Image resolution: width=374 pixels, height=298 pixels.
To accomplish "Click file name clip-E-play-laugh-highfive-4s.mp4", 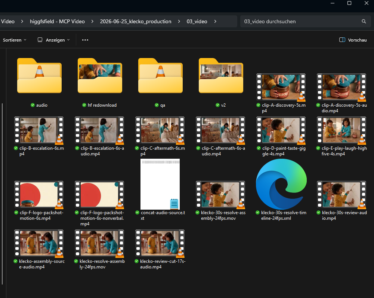I will click(344, 151).
